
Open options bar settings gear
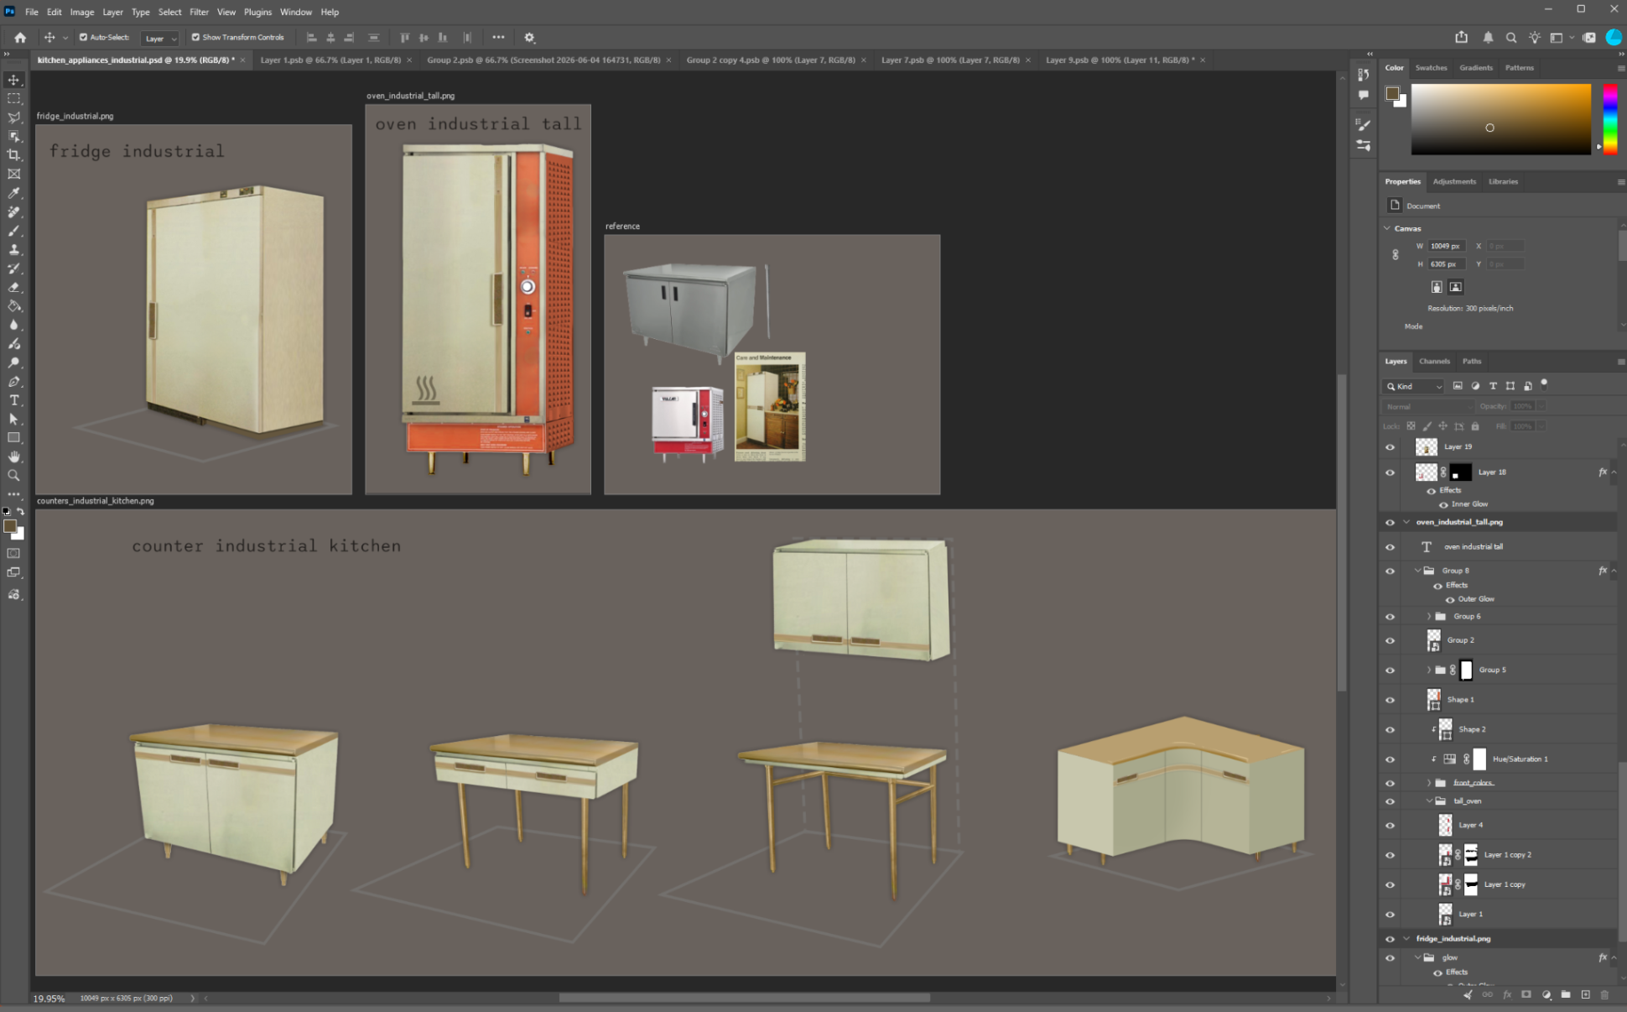point(529,38)
